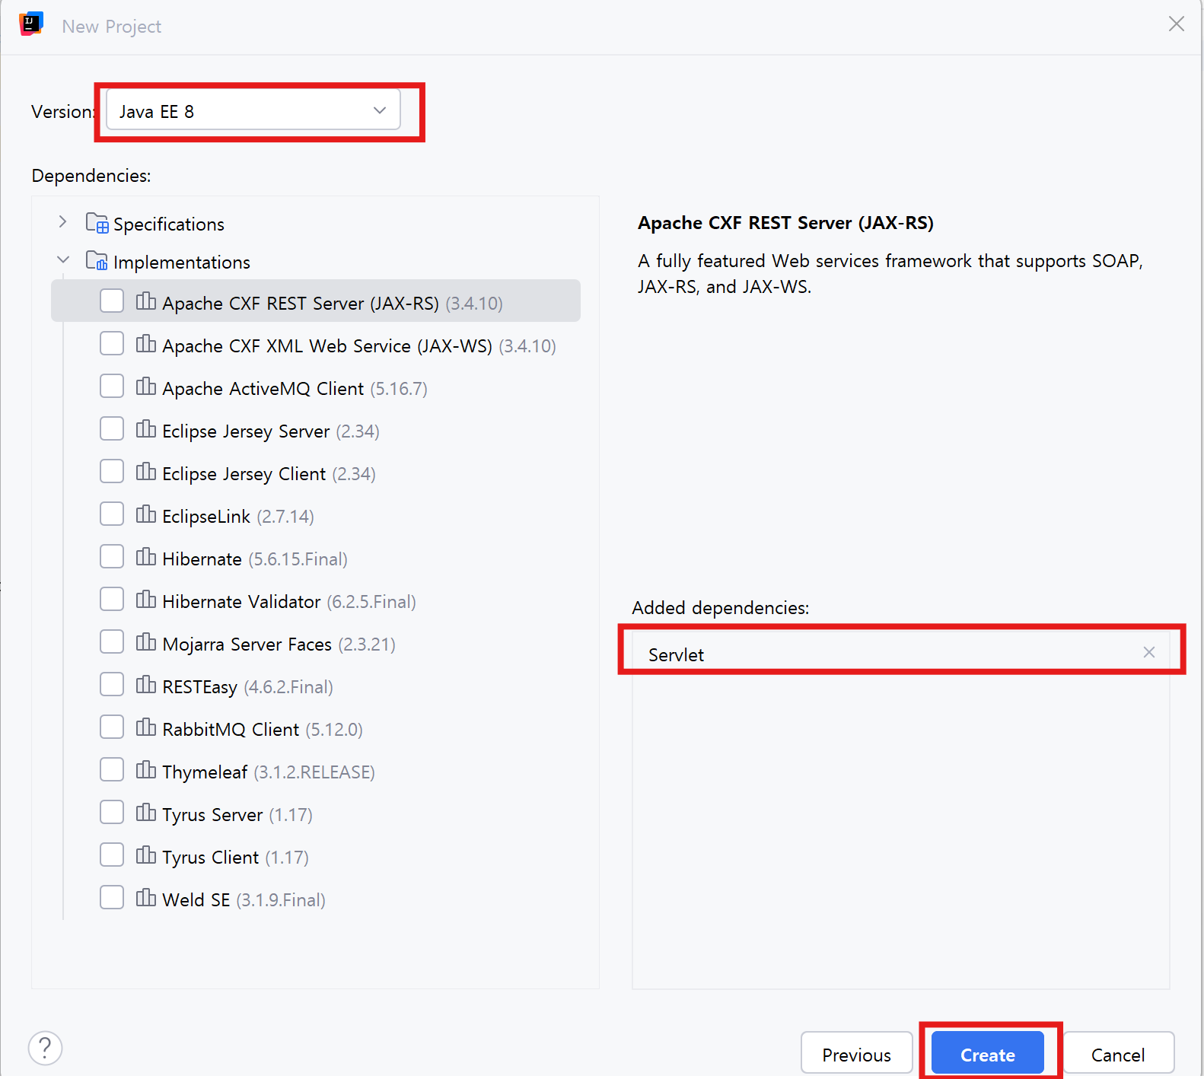The width and height of the screenshot is (1204, 1079).
Task: Collapse the Implementations tree node
Action: pyautogui.click(x=63, y=259)
